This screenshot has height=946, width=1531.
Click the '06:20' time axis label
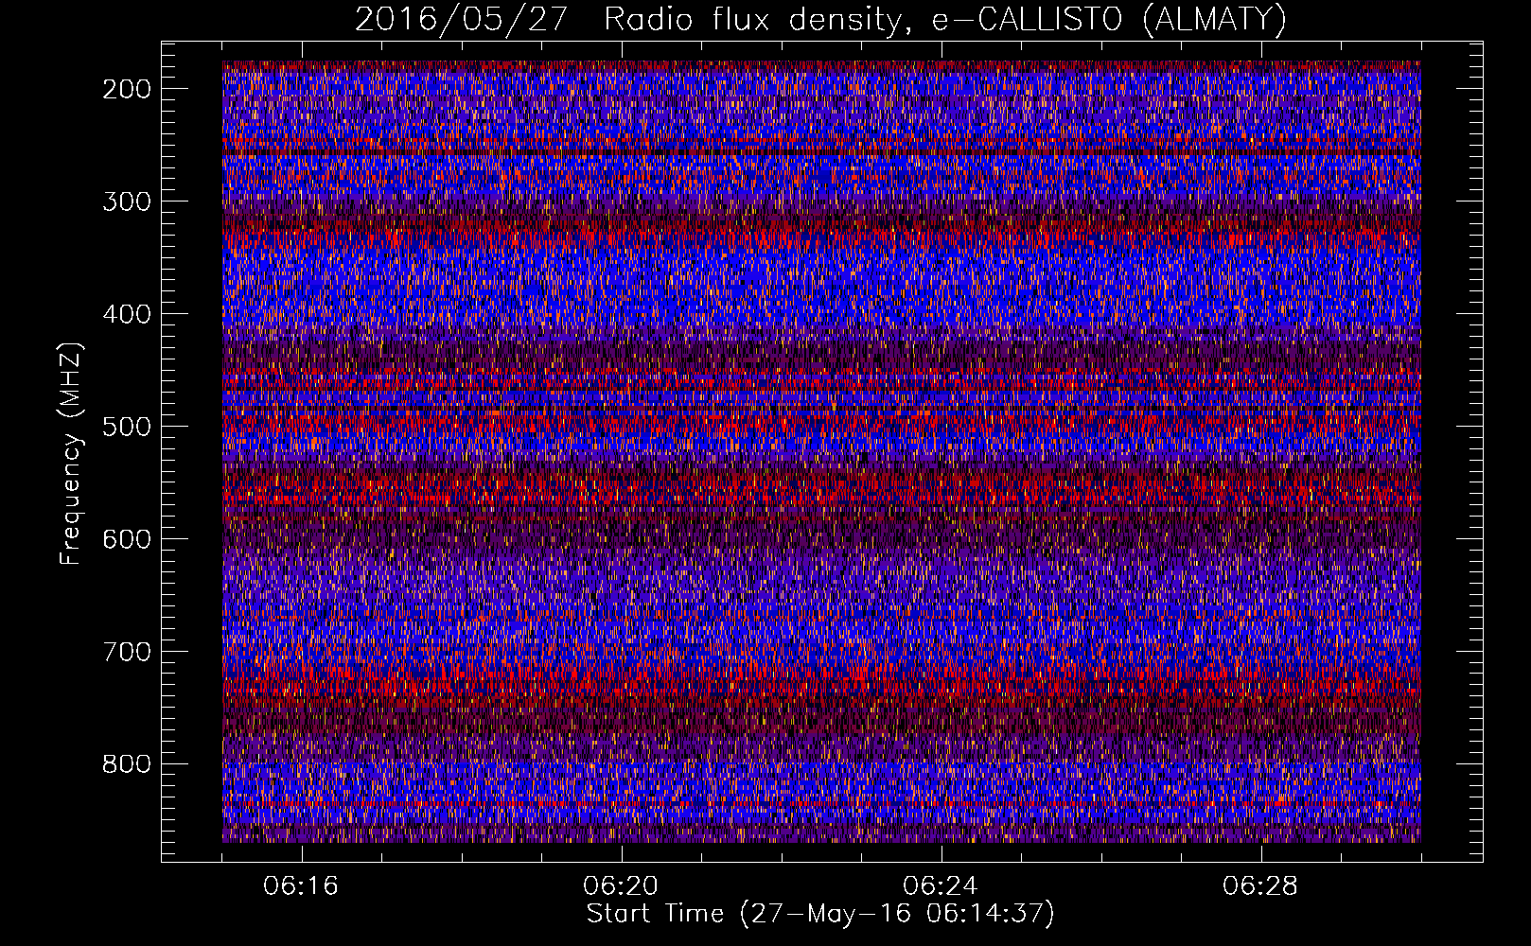621,886
